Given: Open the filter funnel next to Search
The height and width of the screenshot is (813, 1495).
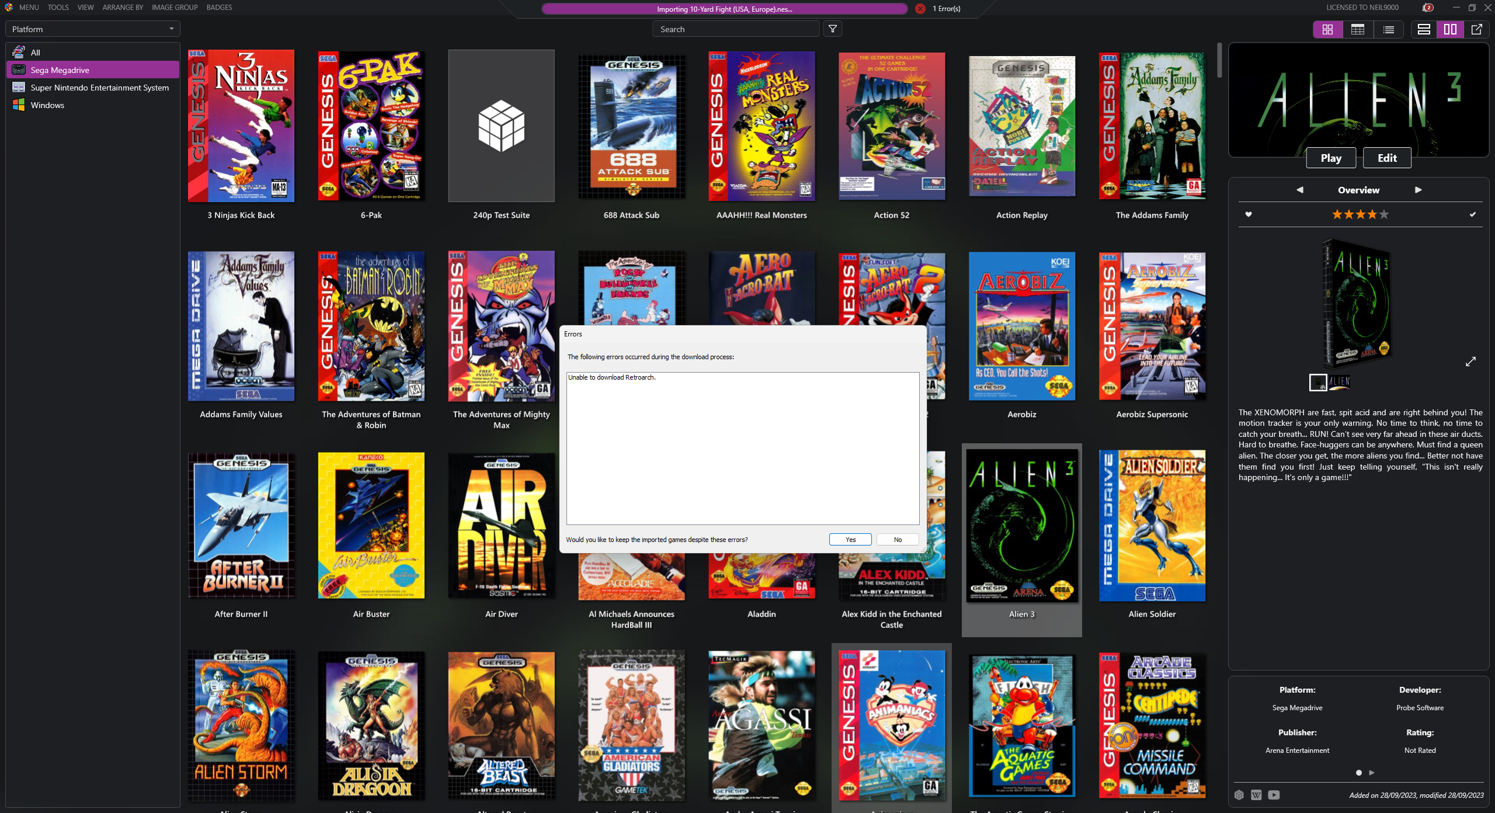Looking at the screenshot, I should pyautogui.click(x=833, y=29).
